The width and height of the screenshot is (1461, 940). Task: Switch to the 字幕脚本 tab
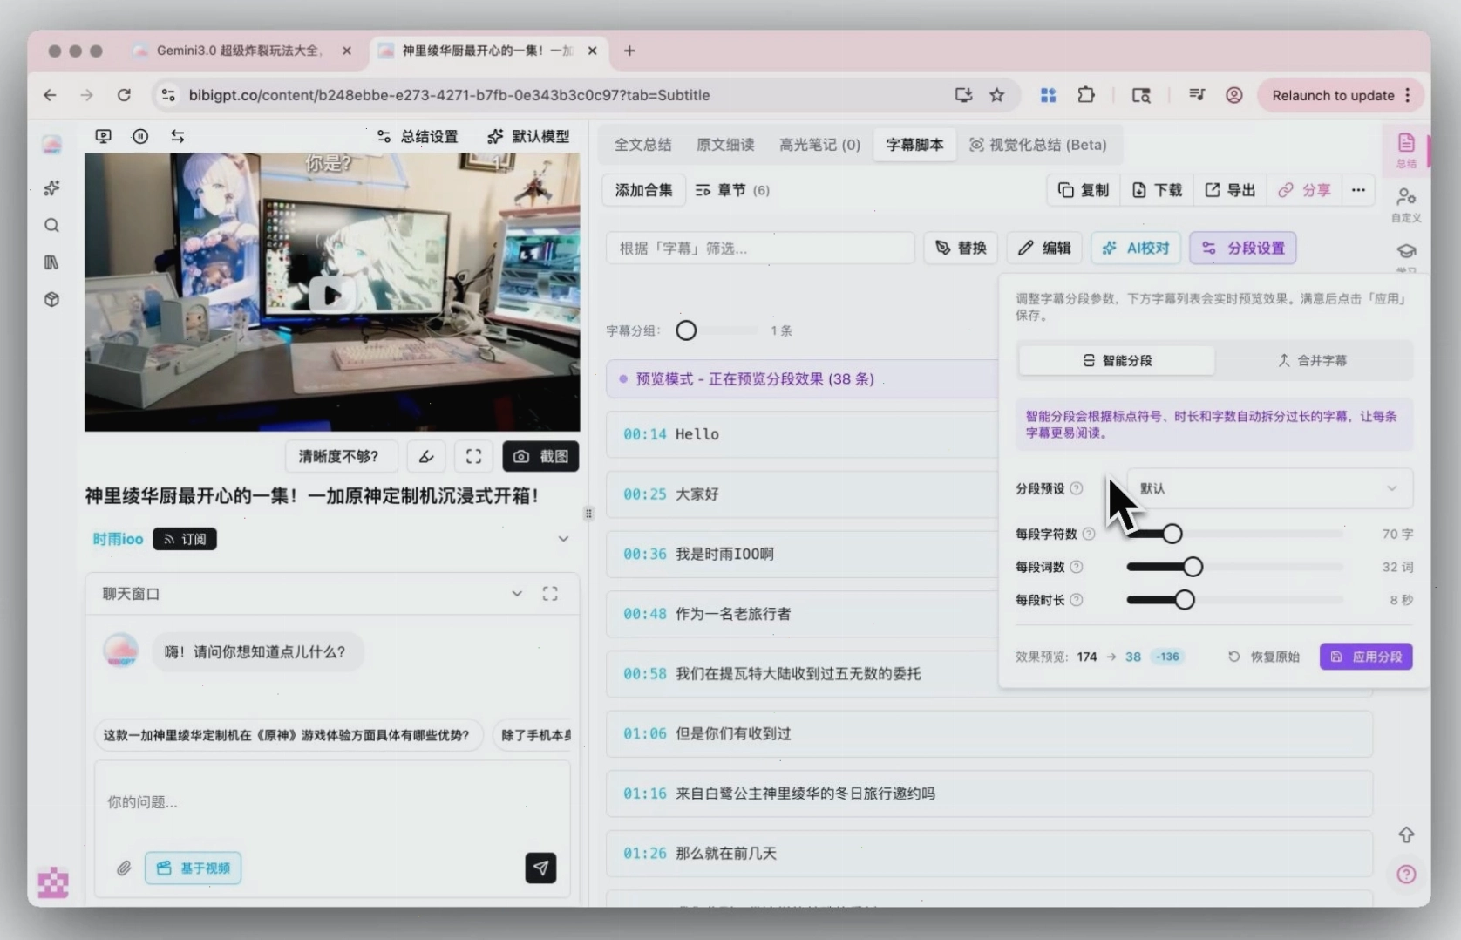coord(914,145)
